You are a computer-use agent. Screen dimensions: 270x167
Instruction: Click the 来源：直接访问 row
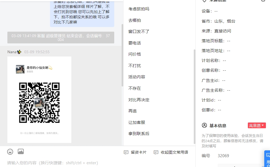pos(216,31)
